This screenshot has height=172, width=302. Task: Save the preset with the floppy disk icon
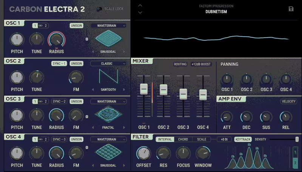291,9
